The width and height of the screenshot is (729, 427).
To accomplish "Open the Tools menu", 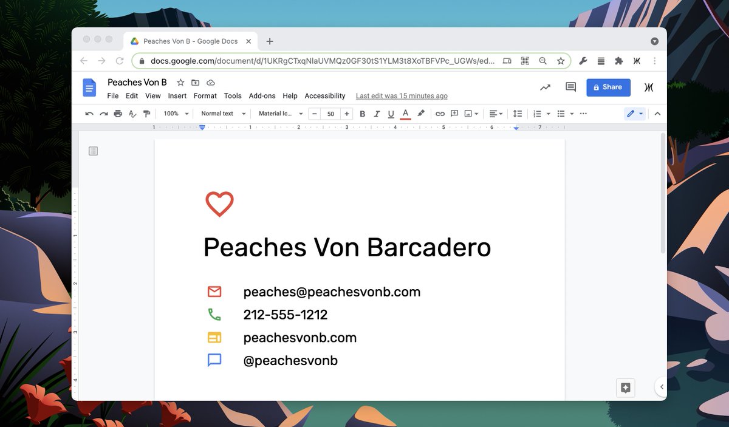I will tap(233, 96).
